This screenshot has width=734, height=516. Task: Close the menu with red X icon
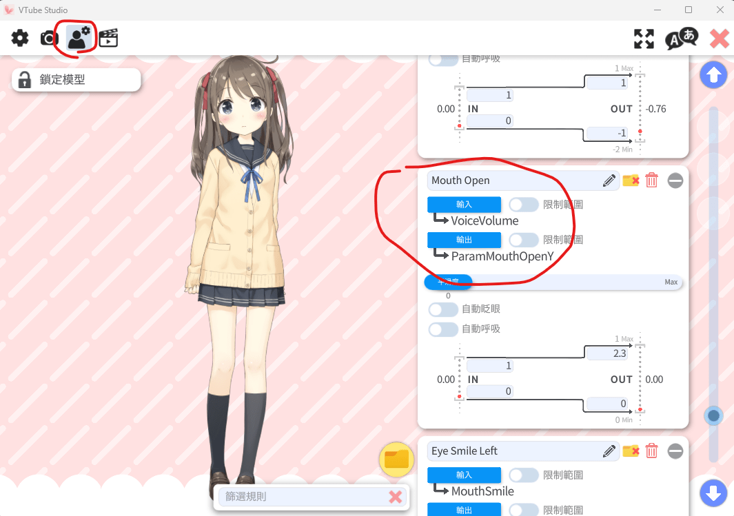[x=719, y=39]
